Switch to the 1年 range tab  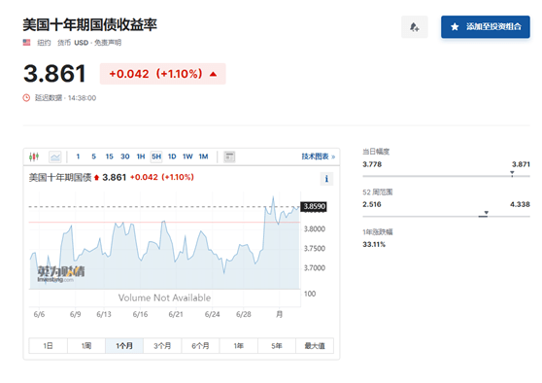239,346
